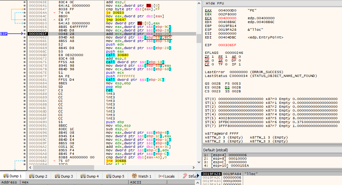Toggle breakpoint dot at address 00030690
The height and width of the screenshot is (185, 342).
click(x=24, y=122)
